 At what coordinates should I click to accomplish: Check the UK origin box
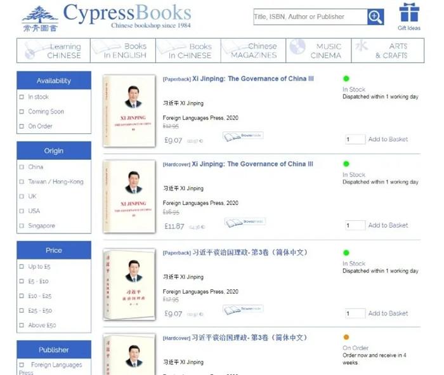click(22, 196)
